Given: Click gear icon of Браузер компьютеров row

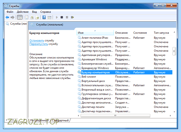Looking at the screenshot, I should click(79, 72).
